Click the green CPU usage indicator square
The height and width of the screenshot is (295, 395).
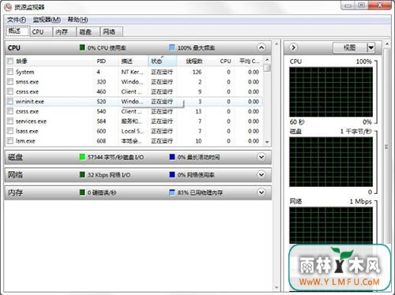[x=82, y=47]
